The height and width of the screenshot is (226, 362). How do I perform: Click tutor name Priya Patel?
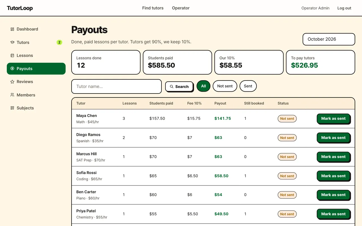tap(86, 211)
